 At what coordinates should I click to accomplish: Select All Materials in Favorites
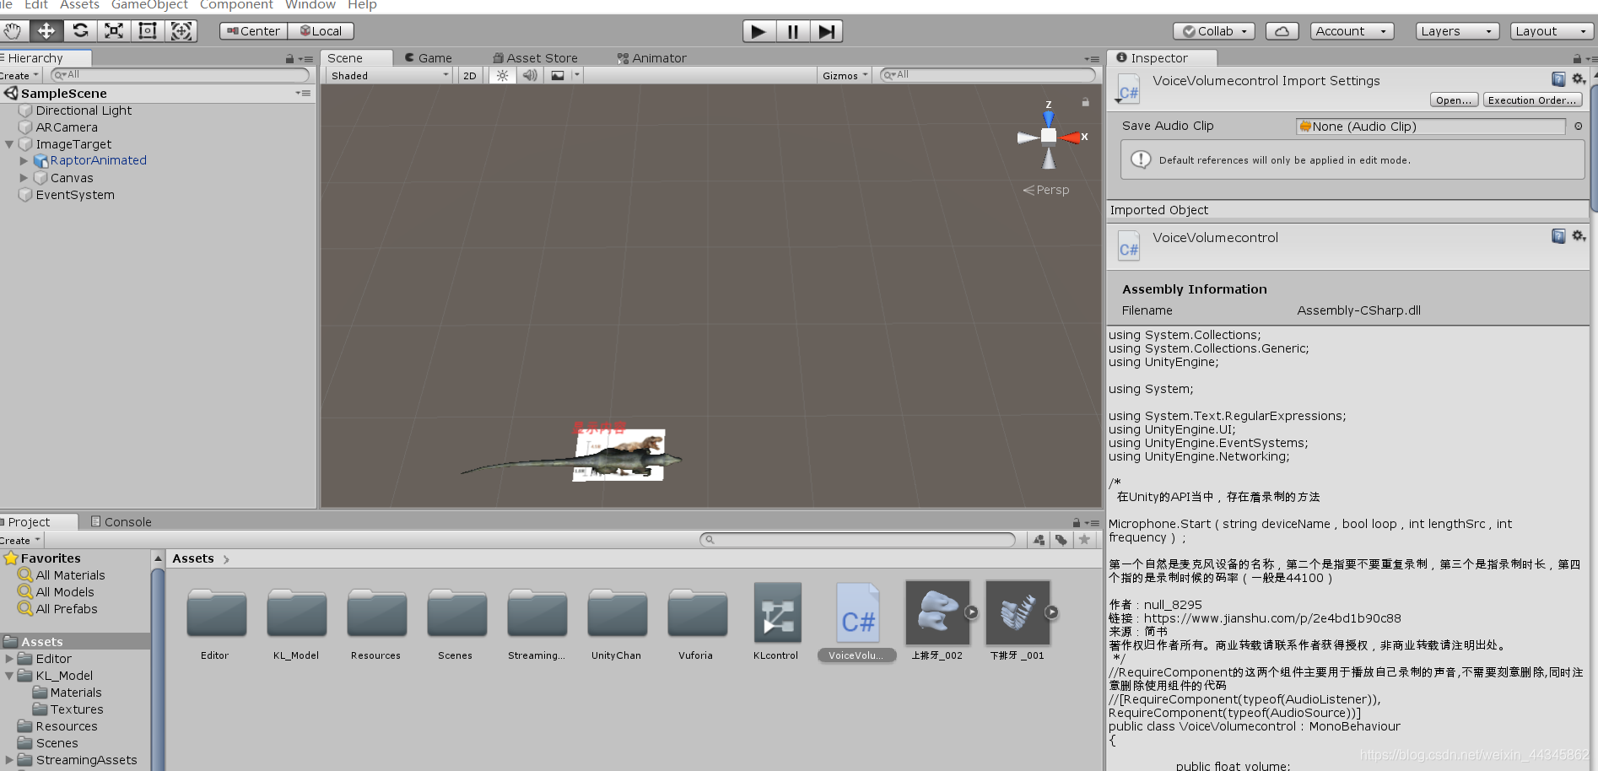pyautogui.click(x=62, y=575)
